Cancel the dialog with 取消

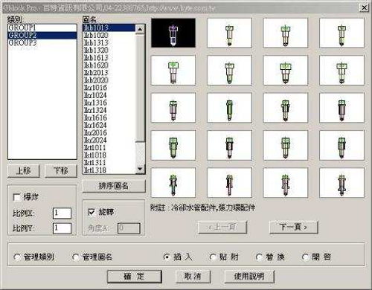193,276
